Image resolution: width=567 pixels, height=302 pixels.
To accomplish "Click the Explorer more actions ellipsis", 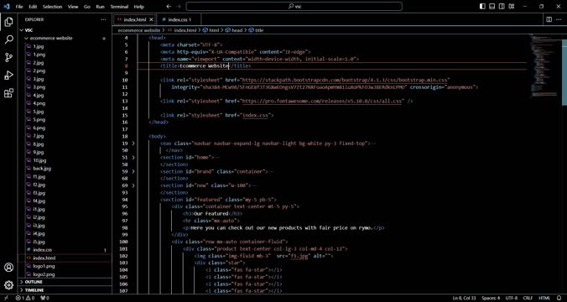I will [x=103, y=19].
